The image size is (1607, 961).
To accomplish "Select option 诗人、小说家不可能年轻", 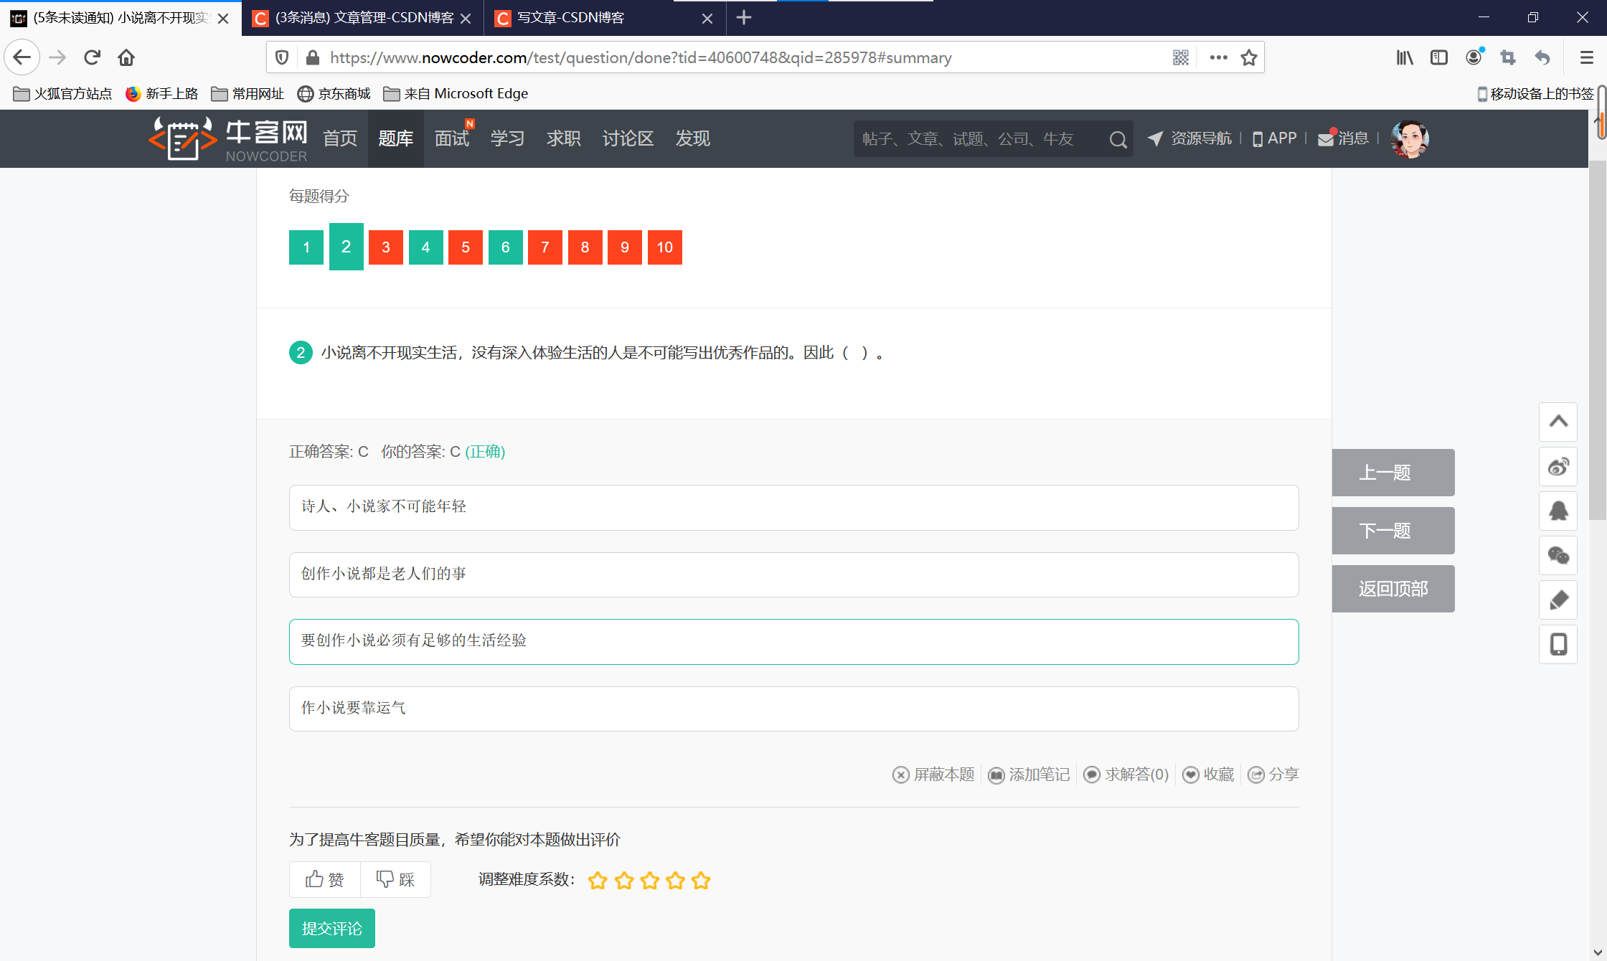I will click(793, 507).
